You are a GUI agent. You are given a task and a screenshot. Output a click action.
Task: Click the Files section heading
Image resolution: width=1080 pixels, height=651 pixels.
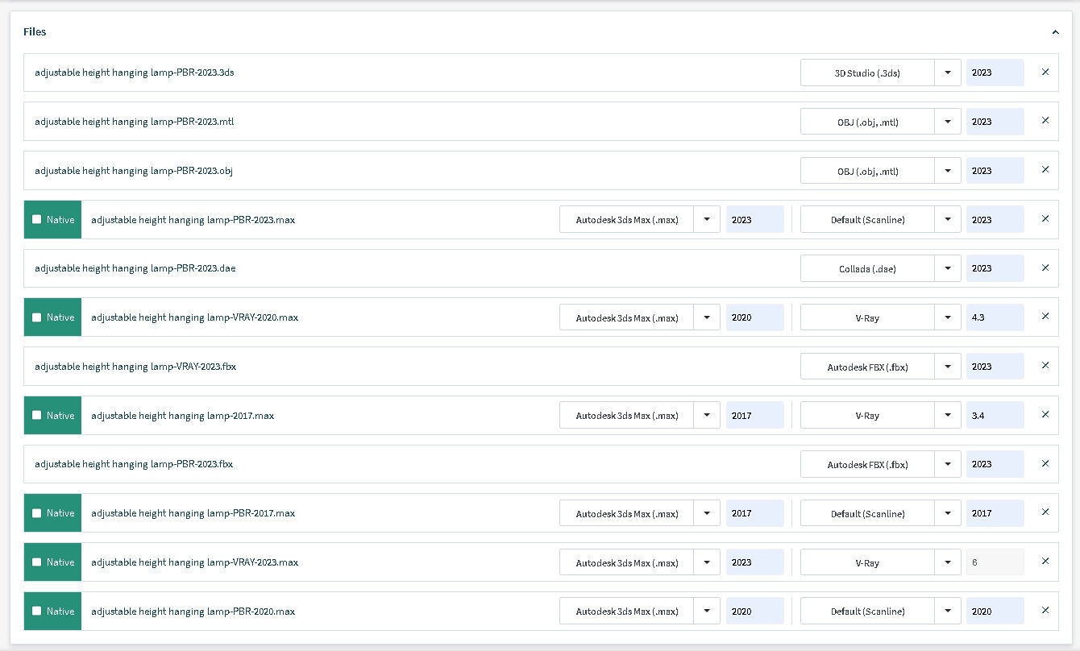pyautogui.click(x=35, y=32)
